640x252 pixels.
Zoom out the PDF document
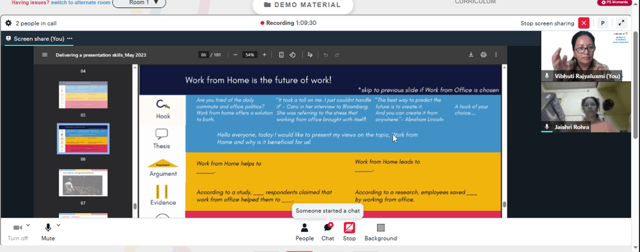pyautogui.click(x=236, y=54)
